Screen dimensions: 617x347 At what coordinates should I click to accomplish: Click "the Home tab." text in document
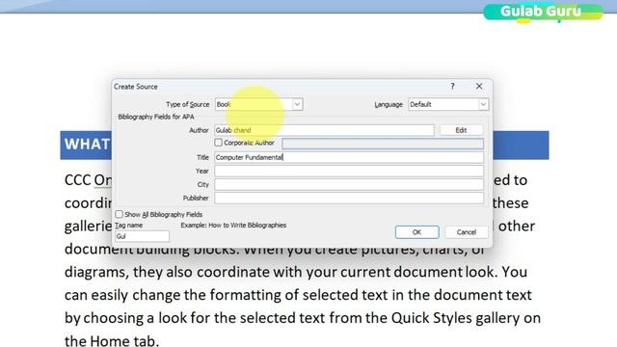tap(112, 340)
